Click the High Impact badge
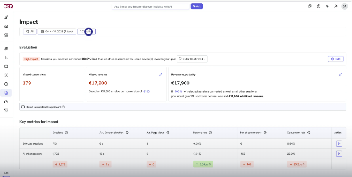 (x=31, y=59)
